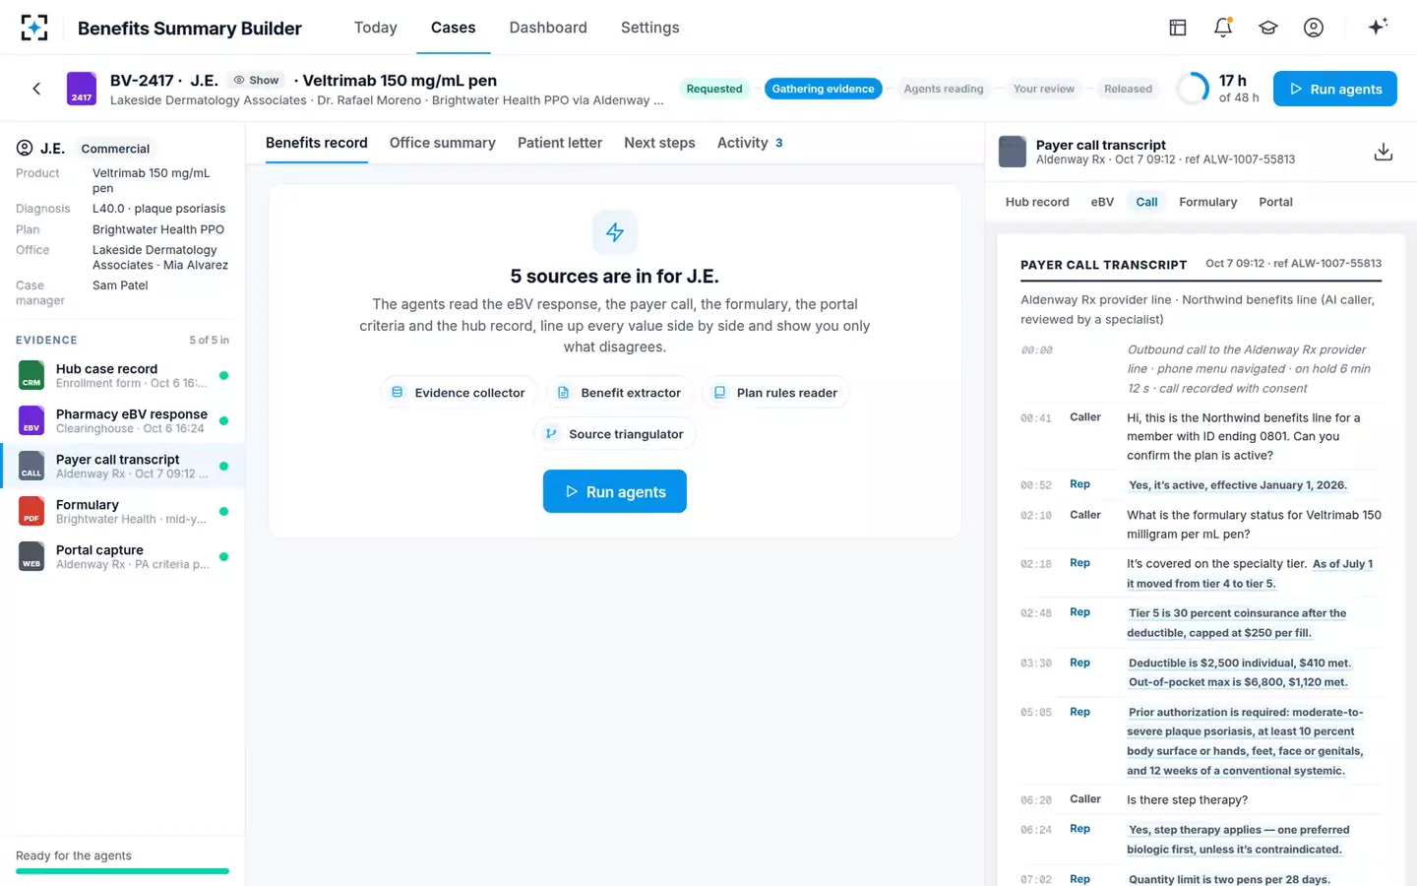This screenshot has width=1417, height=886.
Task: Go back using the left arrow
Action: 36,89
